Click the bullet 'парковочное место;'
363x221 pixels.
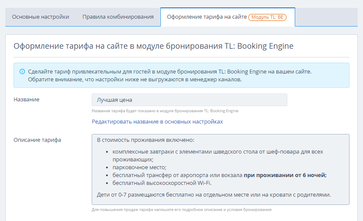140,167
